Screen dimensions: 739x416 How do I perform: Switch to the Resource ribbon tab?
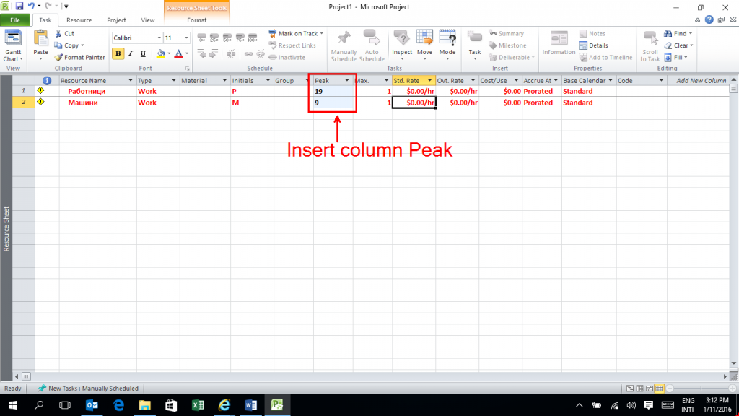click(x=79, y=20)
